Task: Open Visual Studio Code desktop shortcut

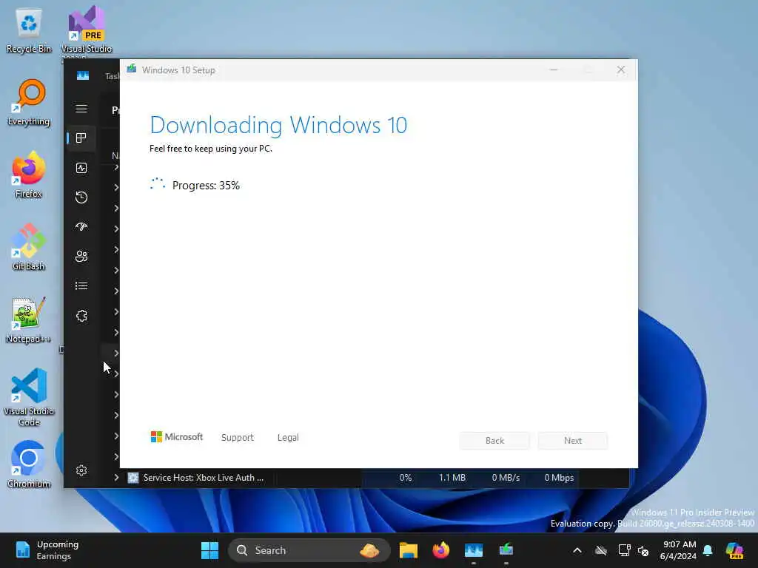Action: [29, 397]
